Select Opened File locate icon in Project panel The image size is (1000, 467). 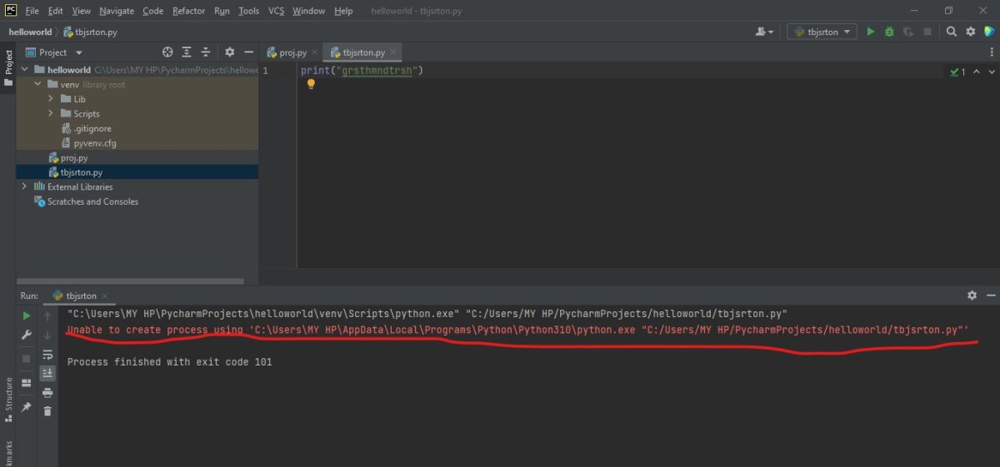[x=167, y=52]
